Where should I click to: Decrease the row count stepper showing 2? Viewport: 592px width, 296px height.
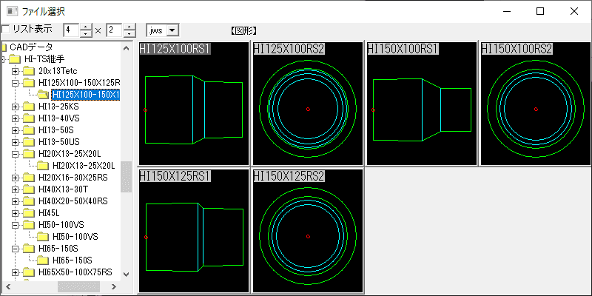[x=129, y=33]
